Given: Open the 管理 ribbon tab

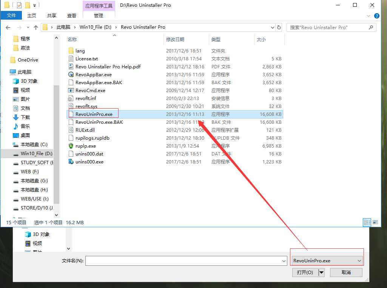Looking at the screenshot, I should tap(99, 15).
